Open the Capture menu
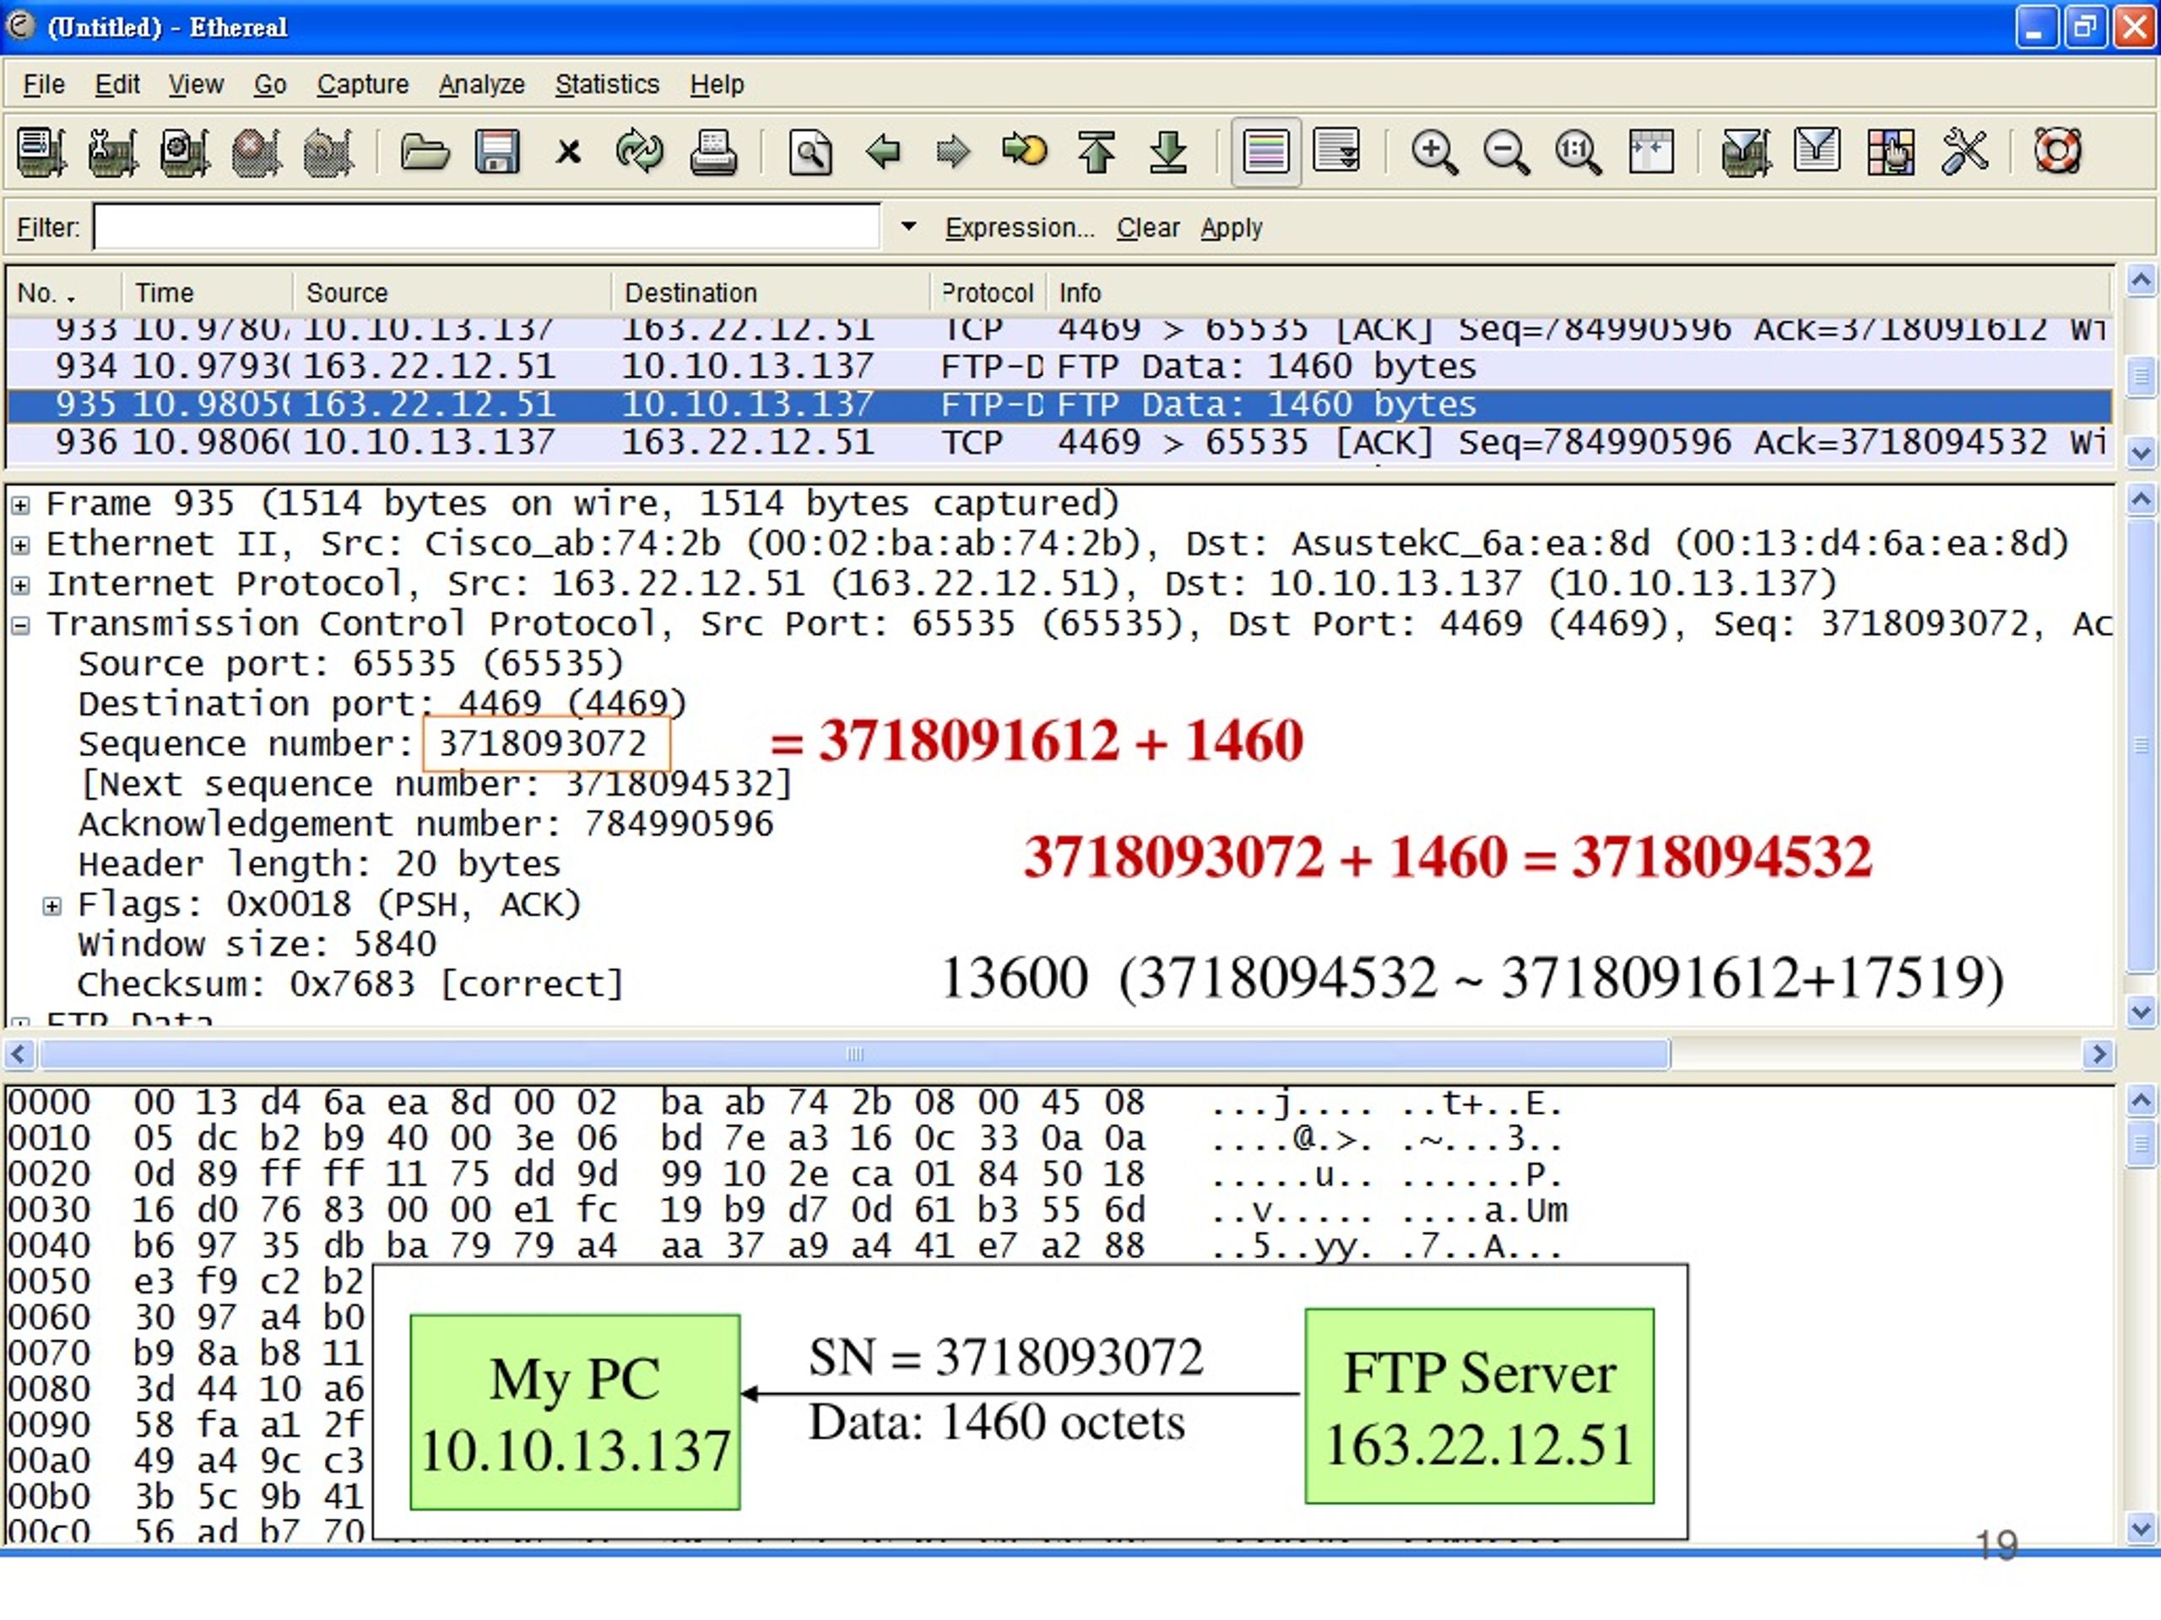 pos(362,85)
